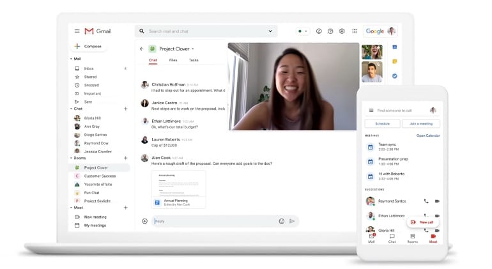Switch to the Files tab
This screenshot has height=269, width=492.
click(173, 60)
